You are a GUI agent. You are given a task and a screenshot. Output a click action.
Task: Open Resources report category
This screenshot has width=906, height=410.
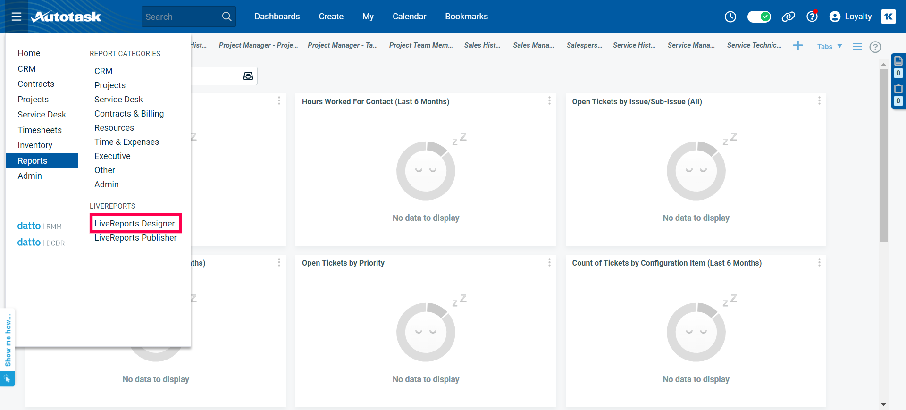pyautogui.click(x=114, y=128)
